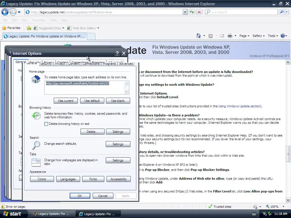Click the Internet Options help ? button
The height and width of the screenshot is (218, 291).
coord(117,53)
